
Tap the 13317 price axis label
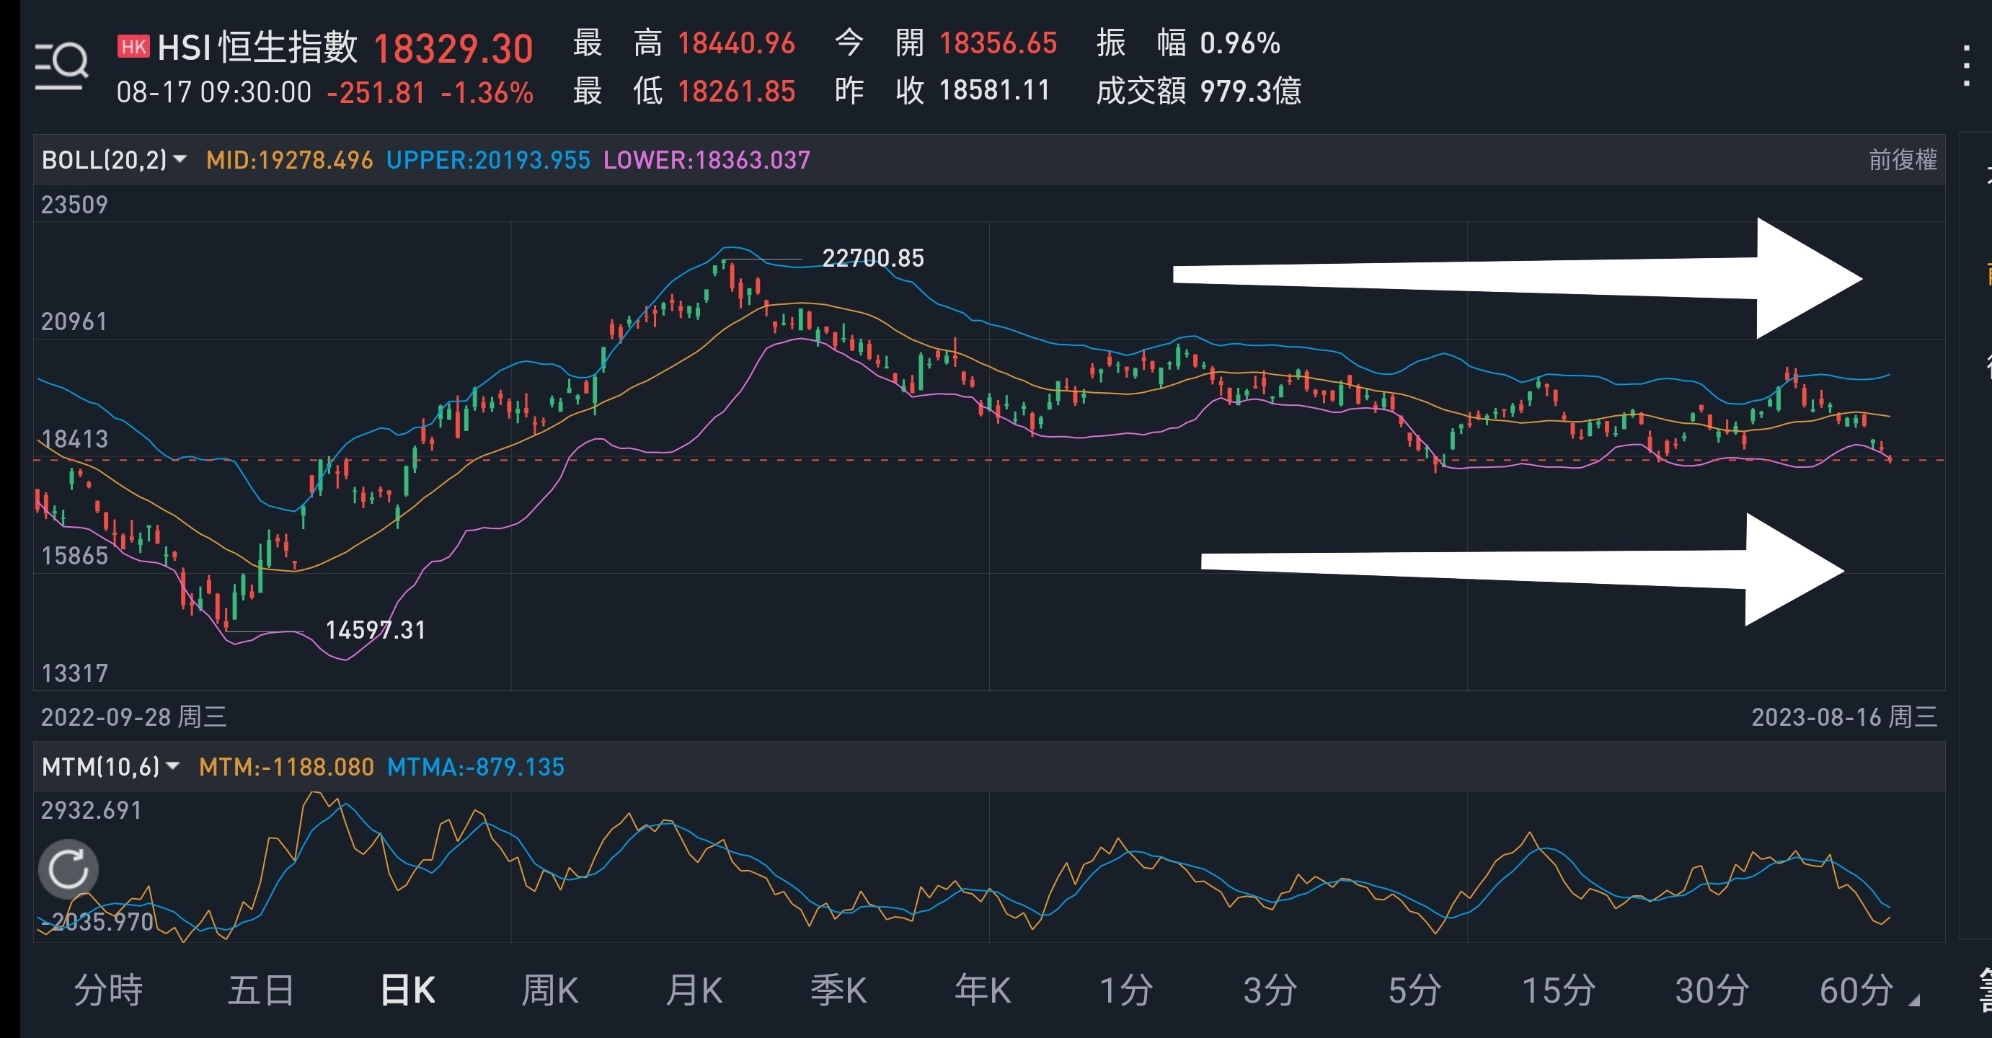(74, 673)
